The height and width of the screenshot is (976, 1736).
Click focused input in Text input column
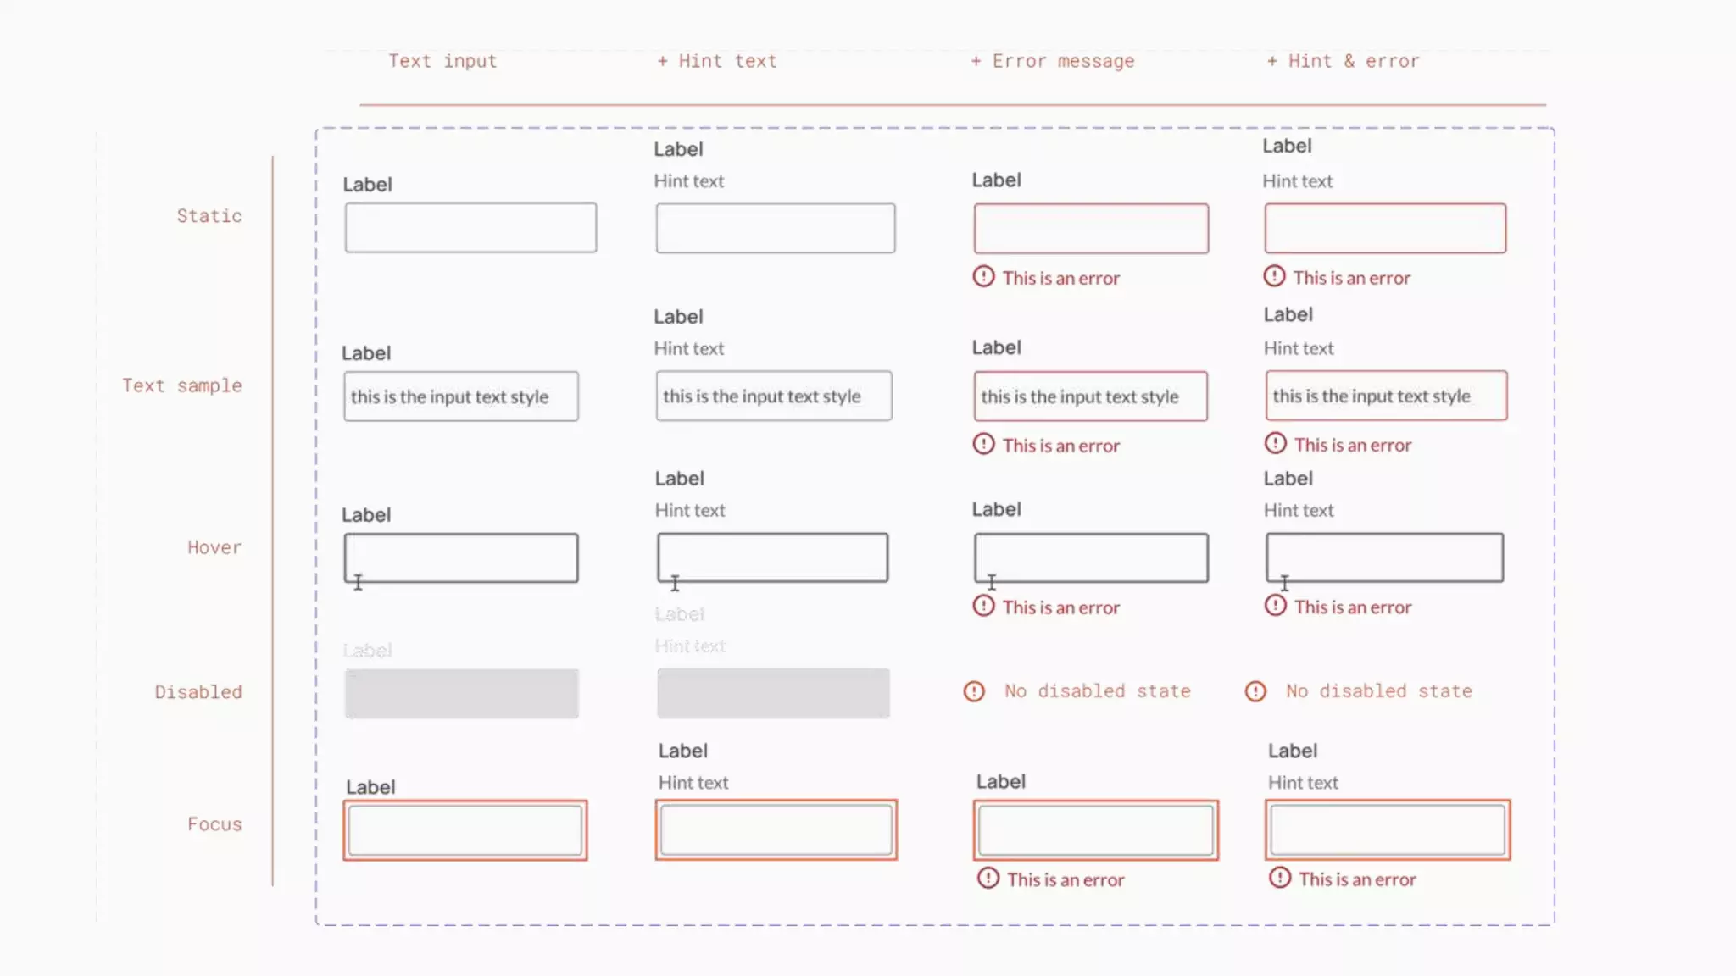(x=465, y=830)
